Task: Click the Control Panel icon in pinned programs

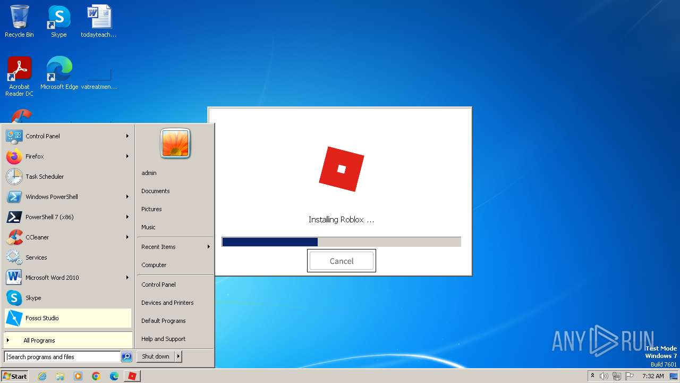Action: [x=14, y=136]
